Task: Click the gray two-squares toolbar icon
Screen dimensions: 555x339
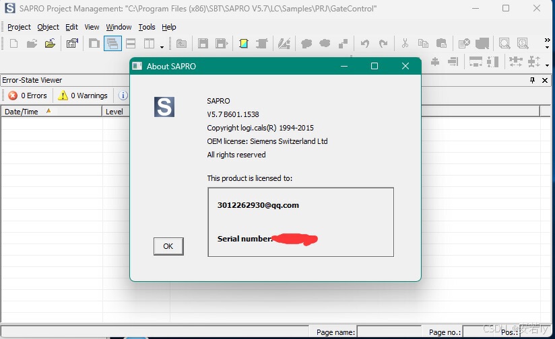Action: click(343, 44)
